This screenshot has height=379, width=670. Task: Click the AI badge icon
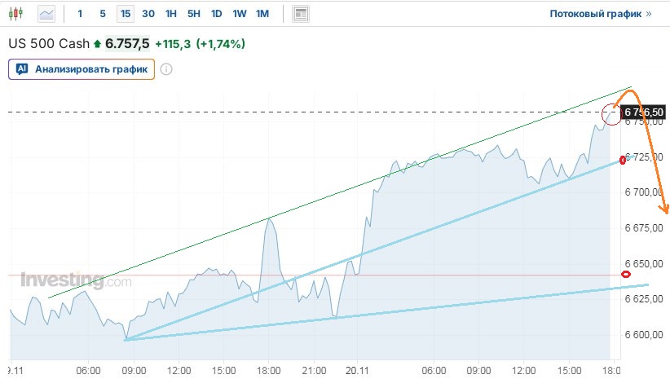pos(22,69)
